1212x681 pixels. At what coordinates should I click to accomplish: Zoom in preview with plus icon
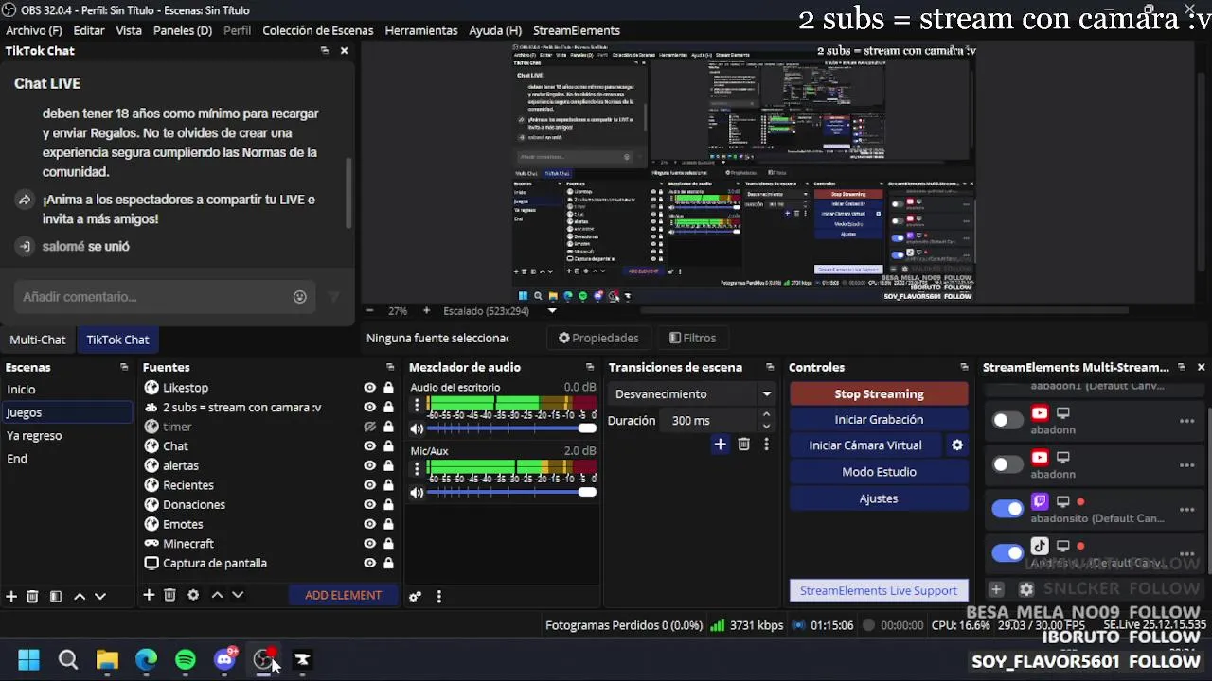point(426,310)
